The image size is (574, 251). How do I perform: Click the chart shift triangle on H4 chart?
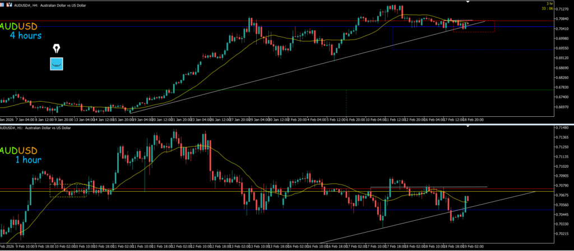(467, 2)
